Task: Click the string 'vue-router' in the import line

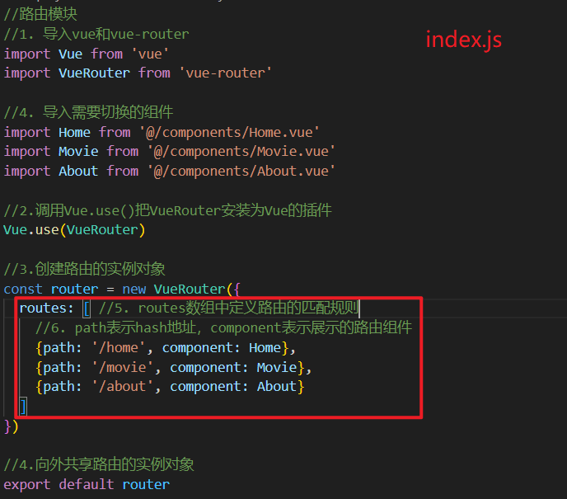Action: click(x=225, y=73)
